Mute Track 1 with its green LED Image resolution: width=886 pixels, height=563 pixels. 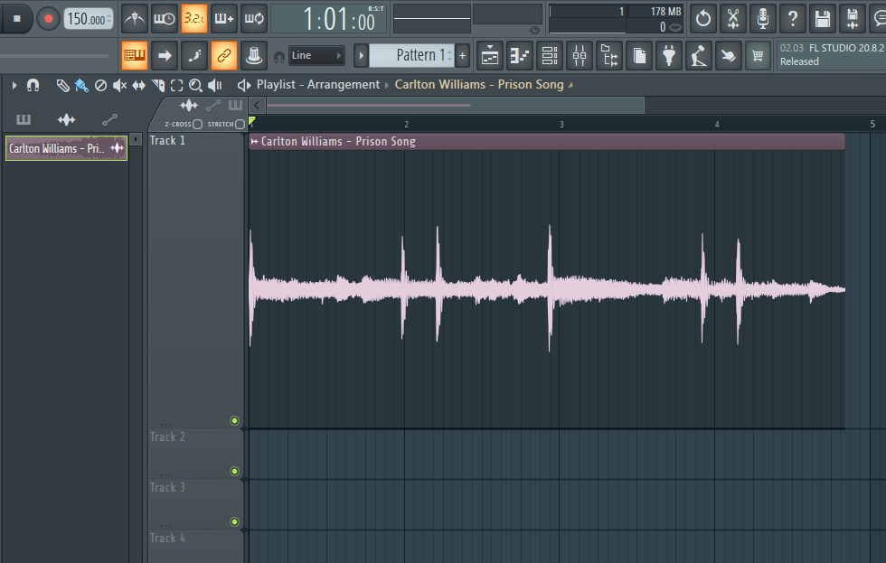click(x=234, y=421)
